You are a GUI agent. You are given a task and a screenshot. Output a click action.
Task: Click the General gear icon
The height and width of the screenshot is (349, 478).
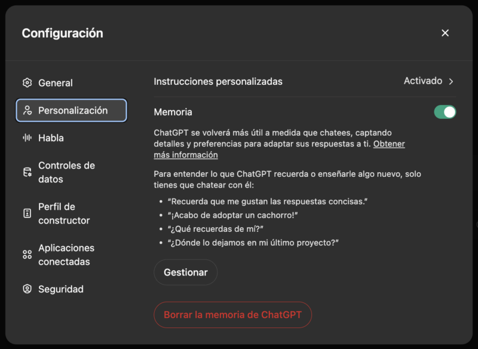[27, 82]
